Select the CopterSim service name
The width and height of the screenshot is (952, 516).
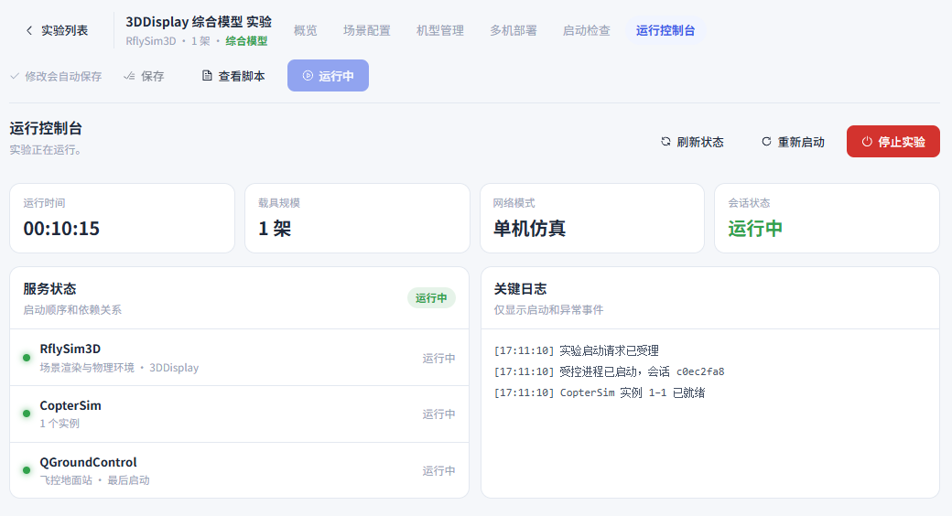(70, 405)
